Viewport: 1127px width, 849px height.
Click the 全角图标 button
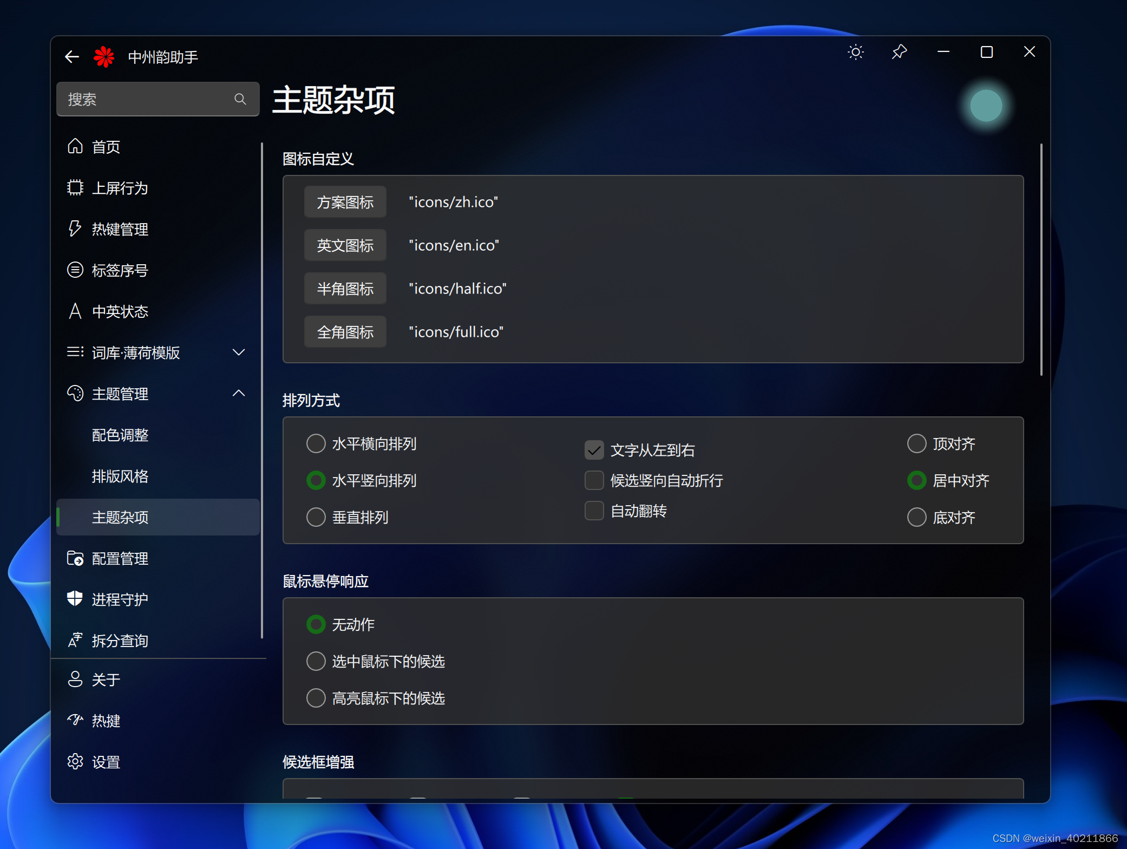tap(345, 332)
